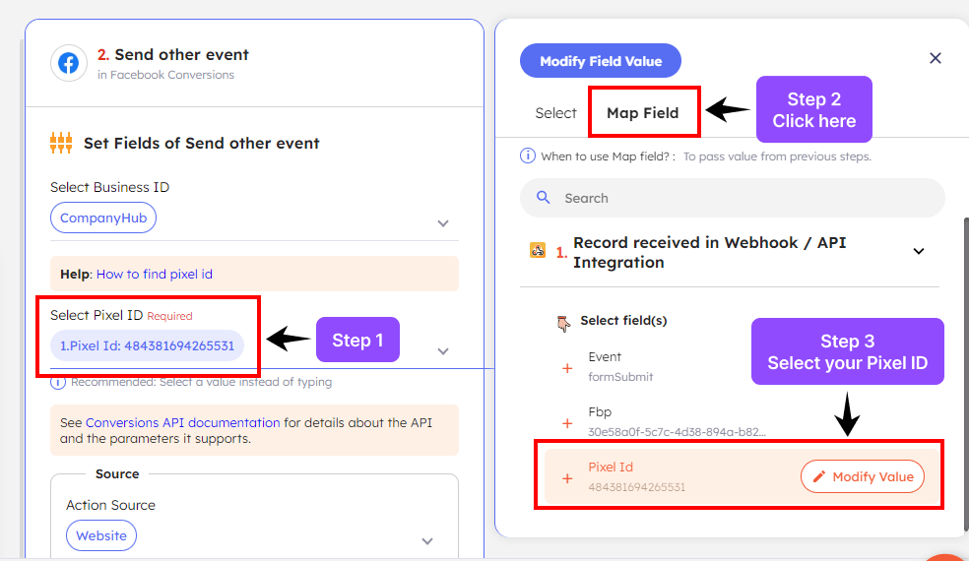Image resolution: width=969 pixels, height=561 pixels.
Task: Click into the Search field
Action: tap(748, 198)
